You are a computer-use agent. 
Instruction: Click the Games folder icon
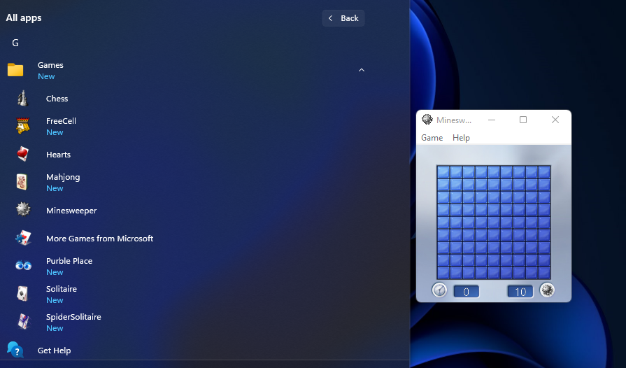click(15, 70)
